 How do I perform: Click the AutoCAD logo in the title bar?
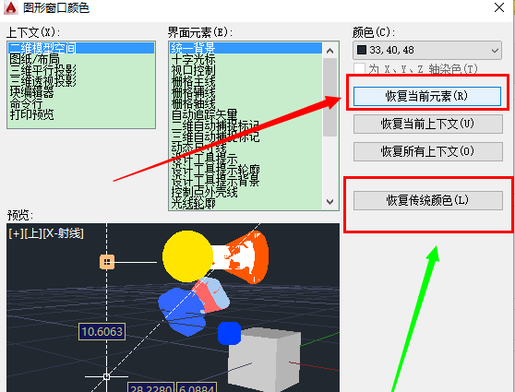pos(10,7)
